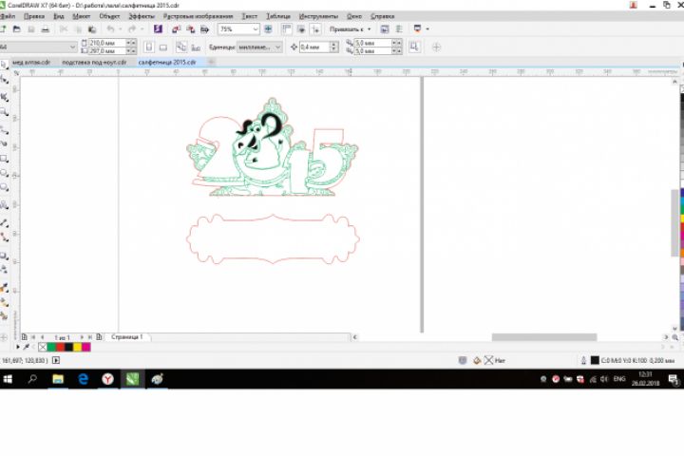Set page to landscape orientation
The width and height of the screenshot is (684, 456).
[x=163, y=47]
